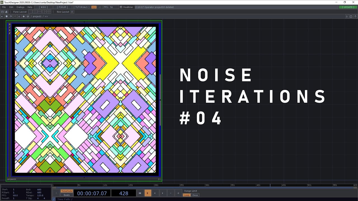Open the Dialogs menu
The height and width of the screenshot is (201, 358).
[x=20, y=7]
